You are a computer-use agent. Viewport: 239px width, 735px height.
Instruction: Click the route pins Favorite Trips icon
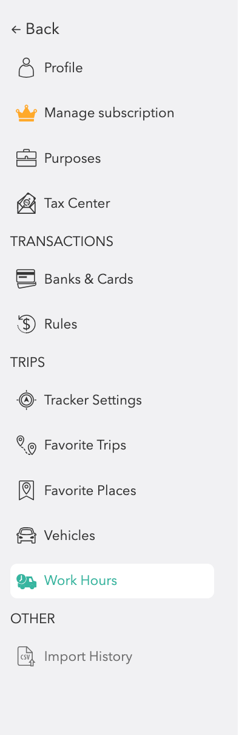26,445
